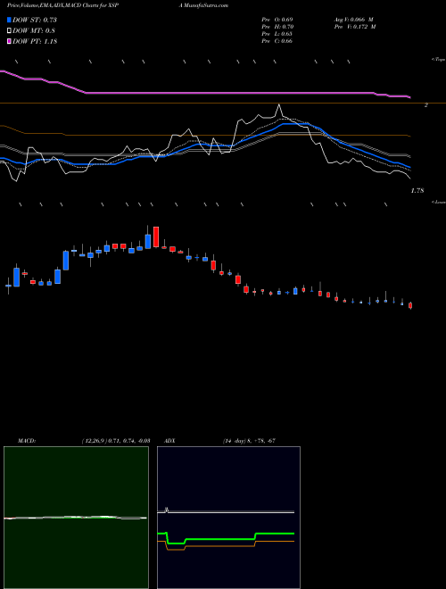Click the chart title 'Price,Volume,EMA,ADX,MACD Charts for XSP'

(63, 5)
